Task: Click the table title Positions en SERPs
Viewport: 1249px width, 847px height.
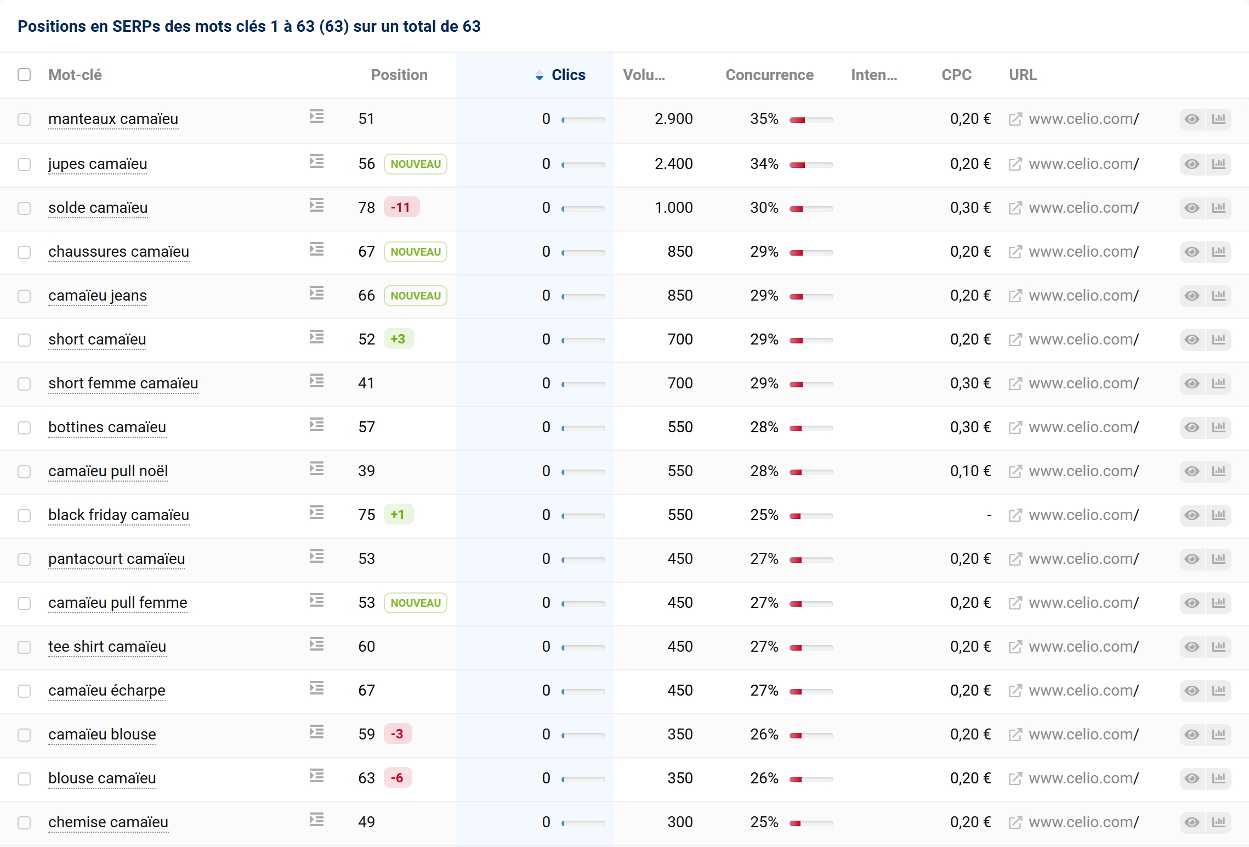Action: (x=249, y=26)
